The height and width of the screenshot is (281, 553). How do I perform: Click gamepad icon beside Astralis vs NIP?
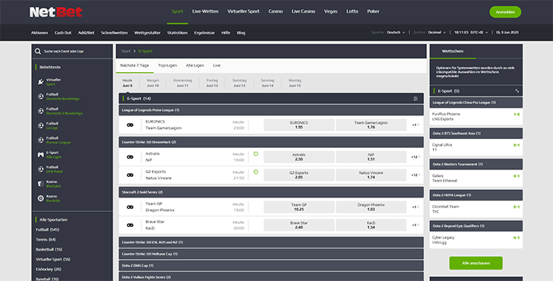pyautogui.click(x=130, y=157)
